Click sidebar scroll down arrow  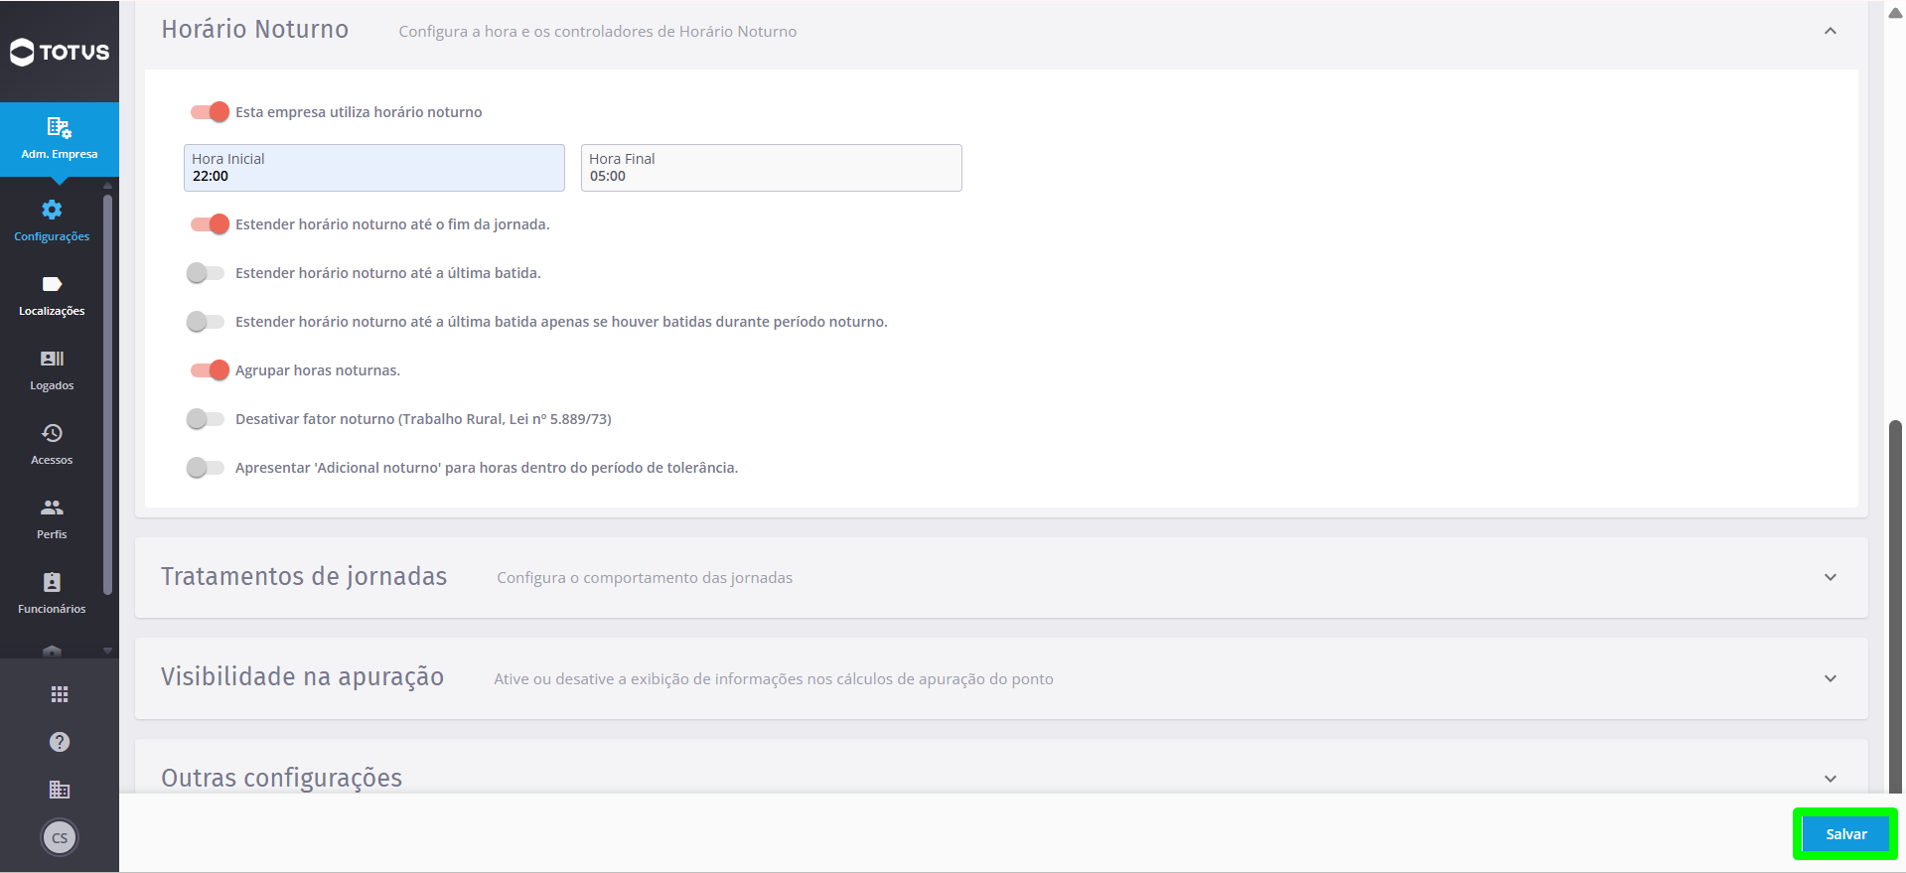107,652
